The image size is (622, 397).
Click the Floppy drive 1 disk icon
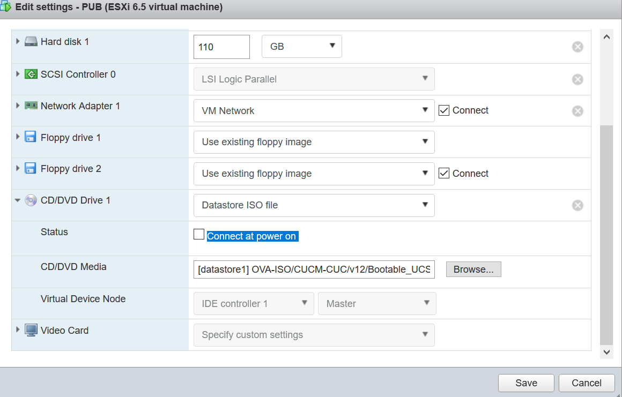(x=31, y=138)
